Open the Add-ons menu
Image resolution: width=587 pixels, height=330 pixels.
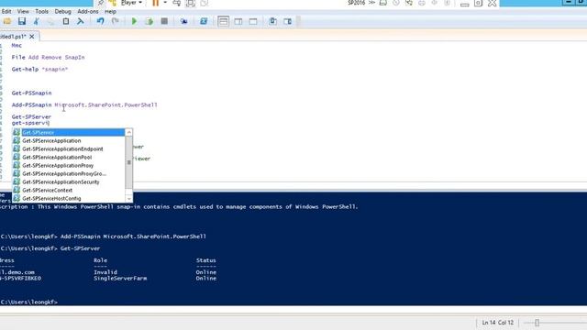(x=88, y=12)
